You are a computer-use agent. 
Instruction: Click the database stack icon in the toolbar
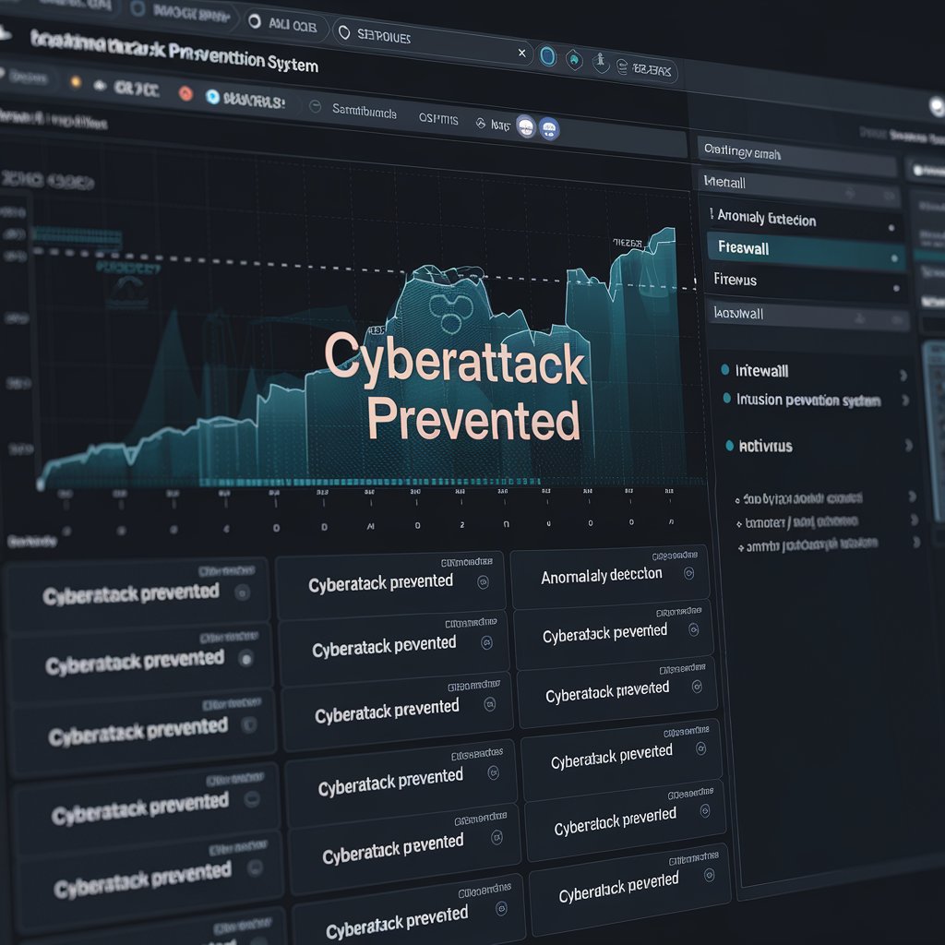[622, 69]
